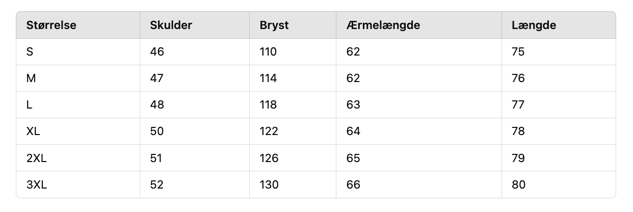
Task: Select Længde value 78 for size XL
Action: tap(518, 131)
